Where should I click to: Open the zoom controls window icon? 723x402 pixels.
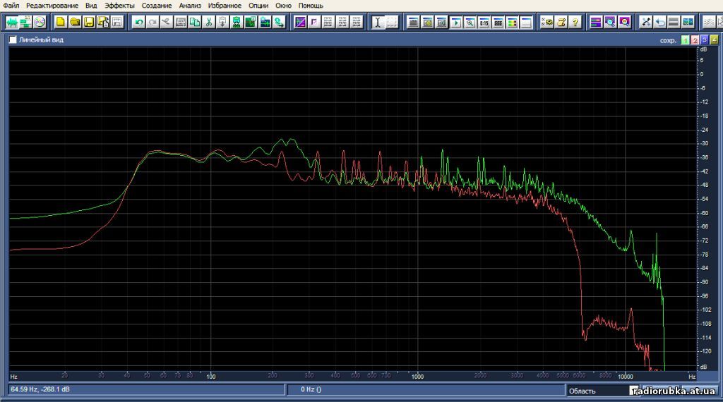click(x=470, y=22)
